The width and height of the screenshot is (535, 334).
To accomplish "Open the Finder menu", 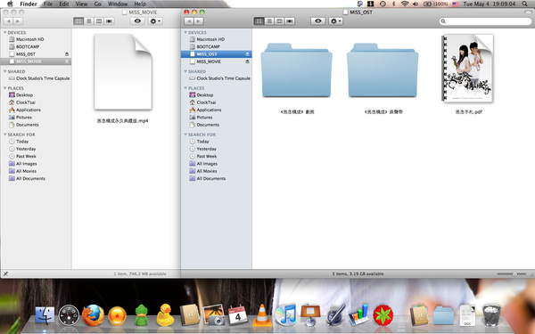I will [29, 4].
